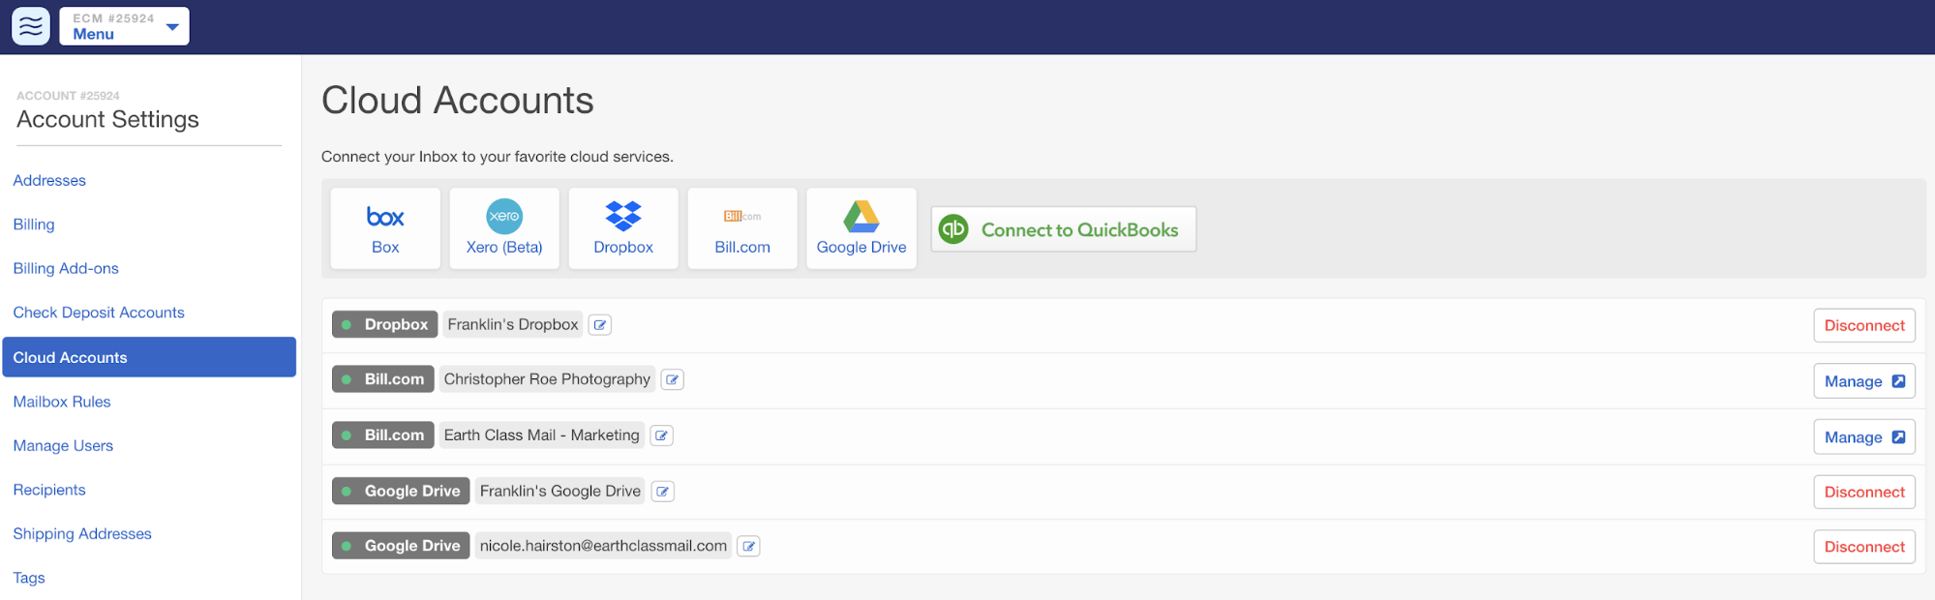
Task: Click Connect to QuickBooks button
Action: point(1064,229)
